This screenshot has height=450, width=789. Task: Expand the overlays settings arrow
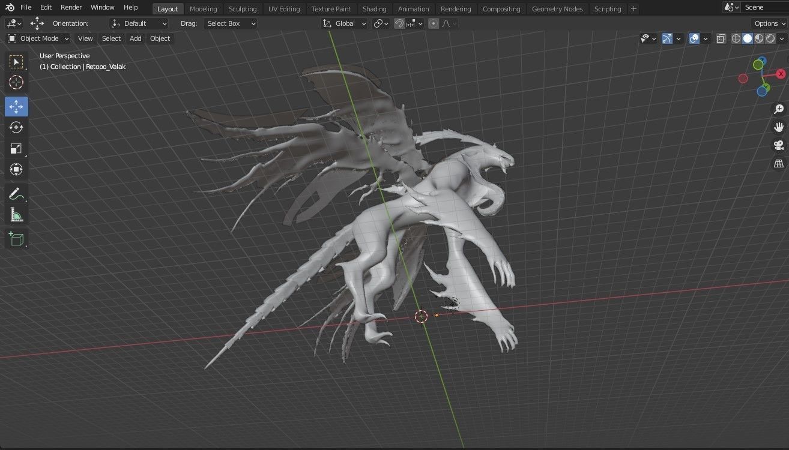coord(706,38)
